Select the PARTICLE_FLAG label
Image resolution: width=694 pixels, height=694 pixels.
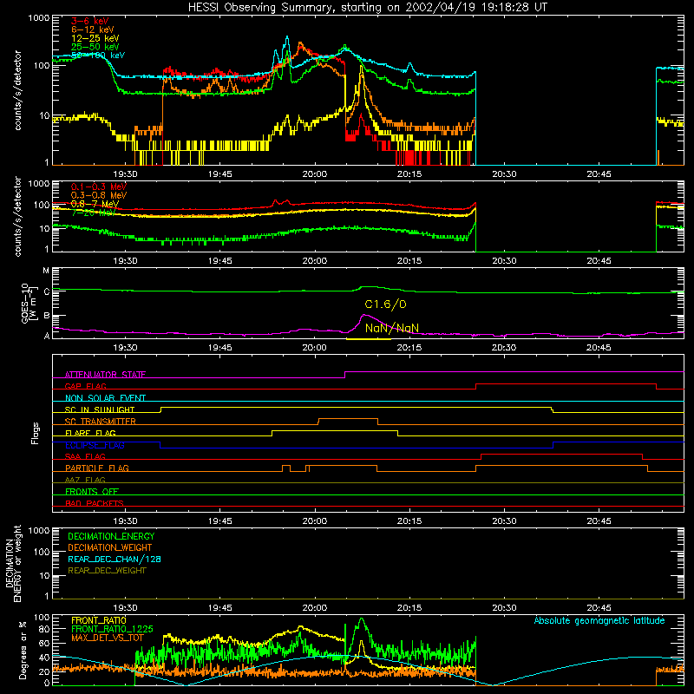coord(97,468)
